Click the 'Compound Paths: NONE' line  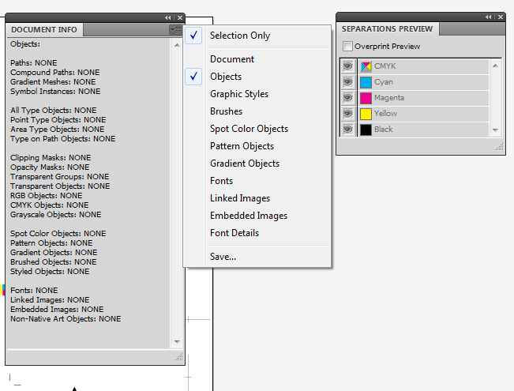tap(54, 72)
